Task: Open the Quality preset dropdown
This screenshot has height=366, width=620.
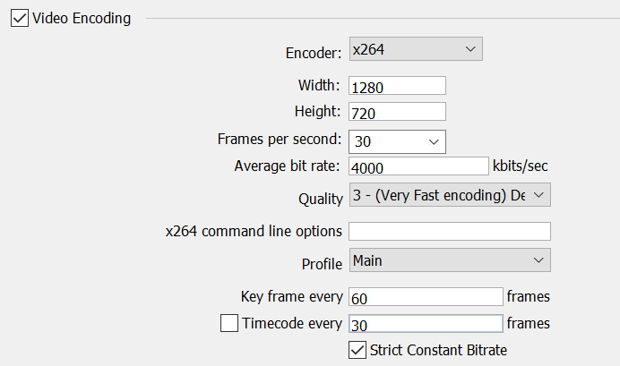Action: 450,195
